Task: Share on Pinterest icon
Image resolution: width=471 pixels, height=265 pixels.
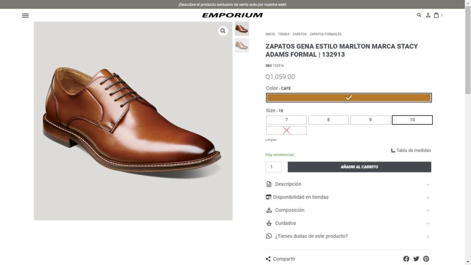Action: coord(426,259)
